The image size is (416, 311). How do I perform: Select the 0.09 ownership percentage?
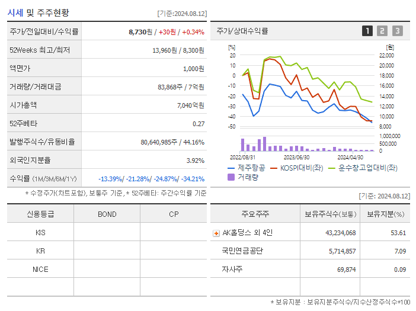pyautogui.click(x=400, y=270)
